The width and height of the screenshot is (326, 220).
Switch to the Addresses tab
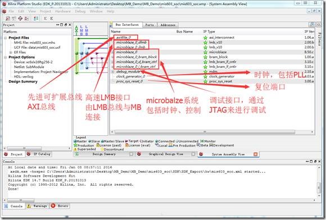pos(168,25)
